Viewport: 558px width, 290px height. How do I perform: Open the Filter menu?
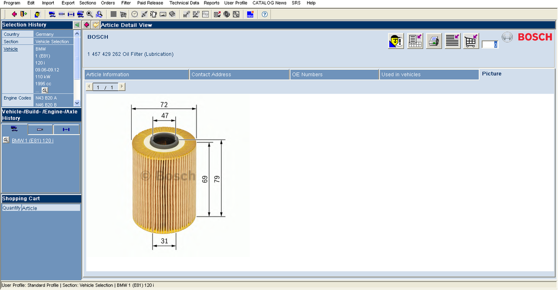tap(126, 3)
